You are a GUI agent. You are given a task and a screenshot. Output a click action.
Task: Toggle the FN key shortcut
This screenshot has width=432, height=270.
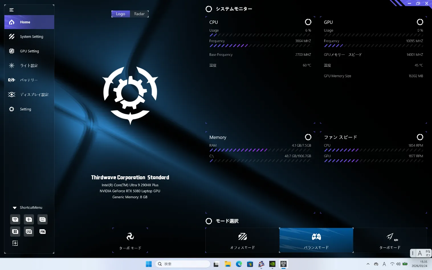42,232
